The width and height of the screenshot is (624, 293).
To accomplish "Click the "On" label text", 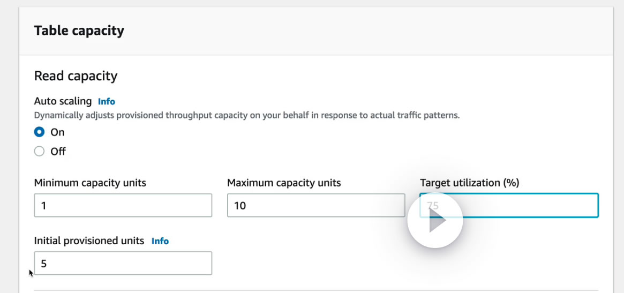I will point(57,132).
